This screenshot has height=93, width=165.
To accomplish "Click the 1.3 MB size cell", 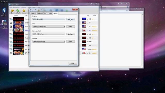I will click(x=89, y=19).
